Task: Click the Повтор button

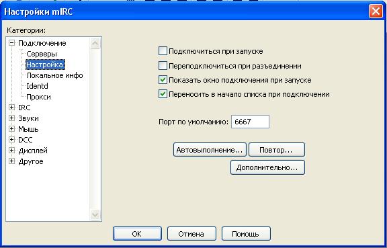Action: coord(277,150)
